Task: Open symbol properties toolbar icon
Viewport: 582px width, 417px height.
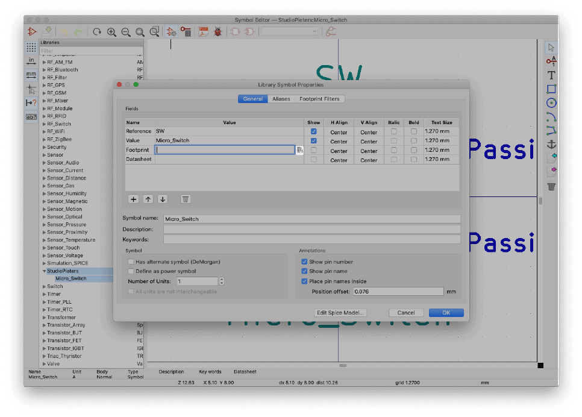Action: click(171, 32)
